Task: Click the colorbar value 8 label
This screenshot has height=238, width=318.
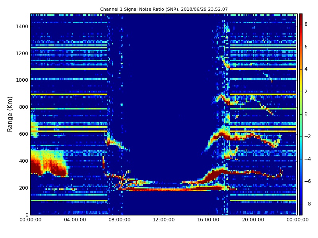Action: [x=306, y=24]
